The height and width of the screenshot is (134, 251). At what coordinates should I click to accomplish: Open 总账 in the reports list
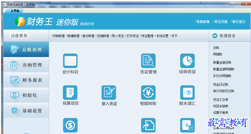click(216, 48)
